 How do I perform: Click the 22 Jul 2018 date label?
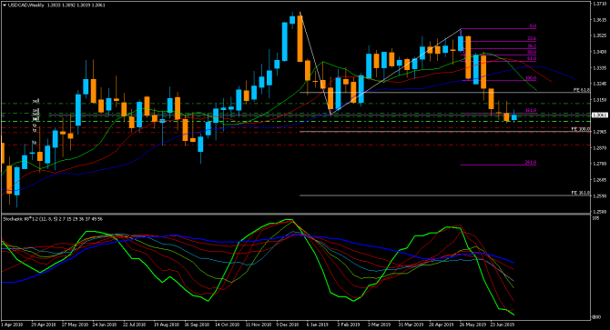coord(134,325)
